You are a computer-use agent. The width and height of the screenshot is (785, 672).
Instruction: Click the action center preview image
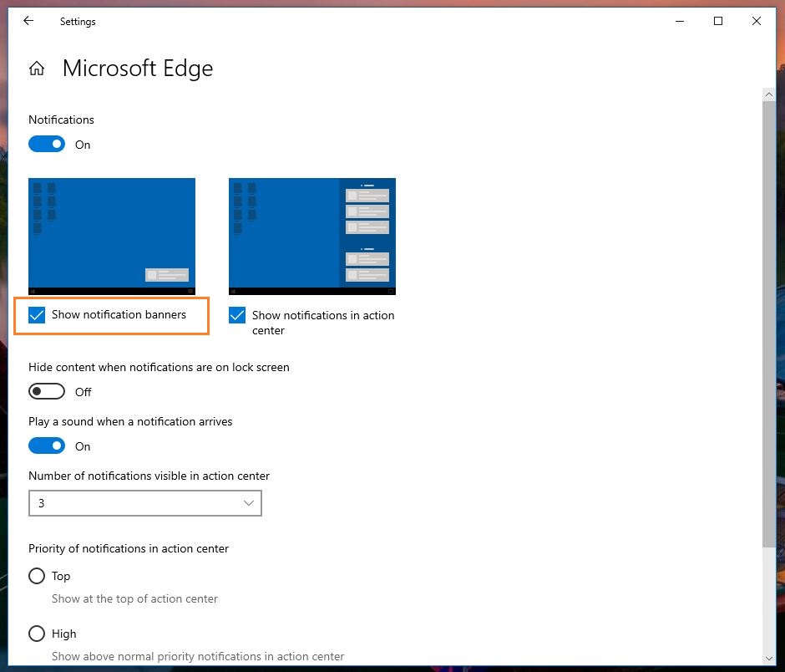(311, 236)
